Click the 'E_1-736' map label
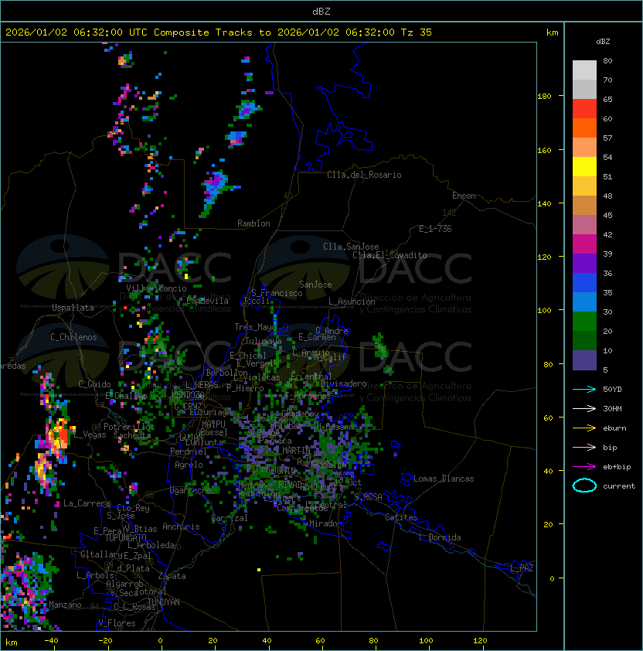 (x=435, y=229)
